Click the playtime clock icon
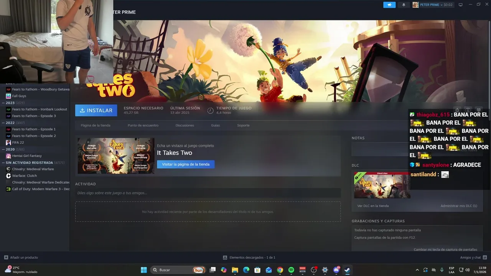The width and height of the screenshot is (491, 276). point(210,110)
